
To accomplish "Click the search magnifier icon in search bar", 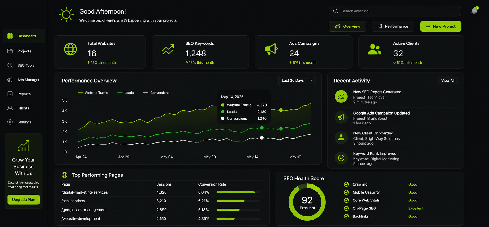I will pos(336,11).
